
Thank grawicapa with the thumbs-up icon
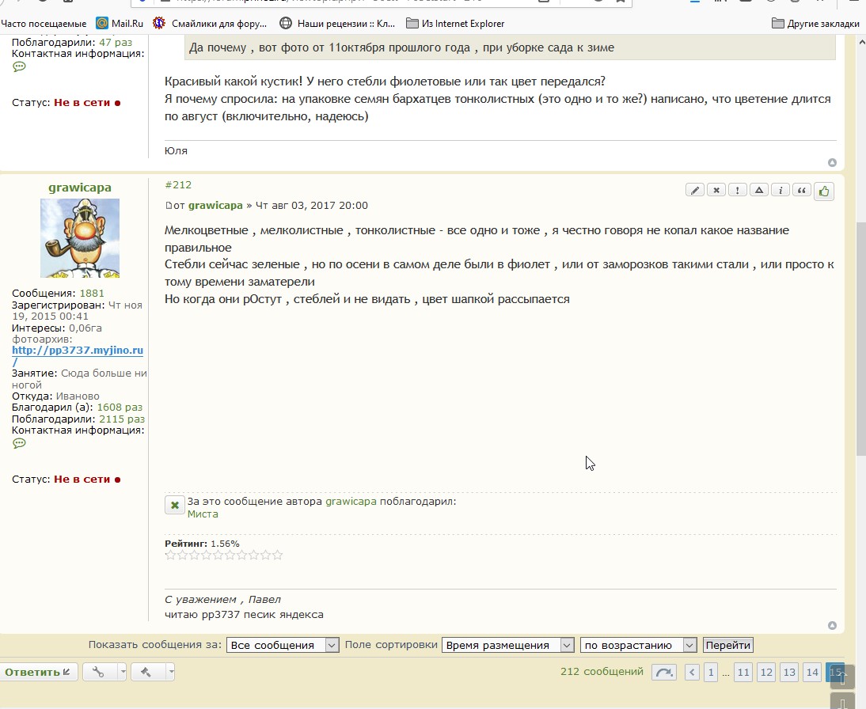[824, 191]
